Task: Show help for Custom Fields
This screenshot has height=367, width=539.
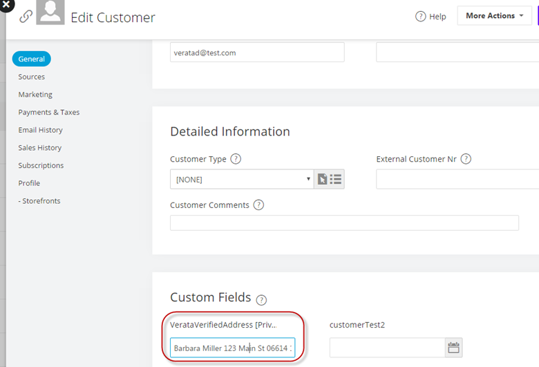Action: [x=261, y=300]
